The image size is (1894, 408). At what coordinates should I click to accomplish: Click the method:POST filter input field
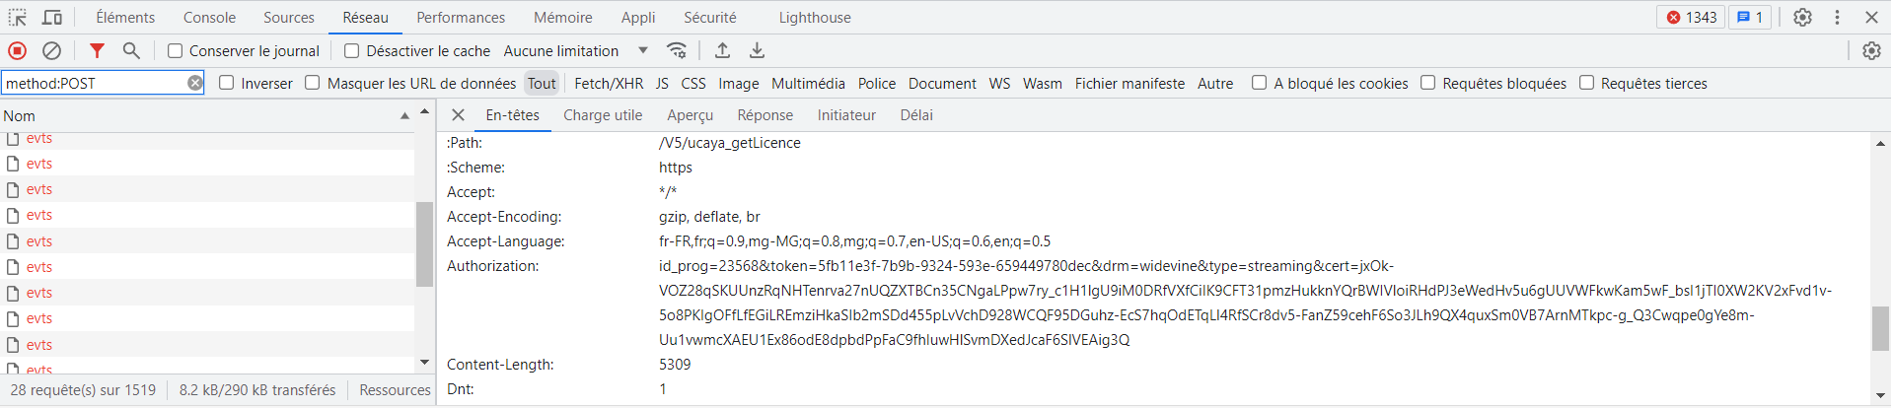tap(94, 84)
